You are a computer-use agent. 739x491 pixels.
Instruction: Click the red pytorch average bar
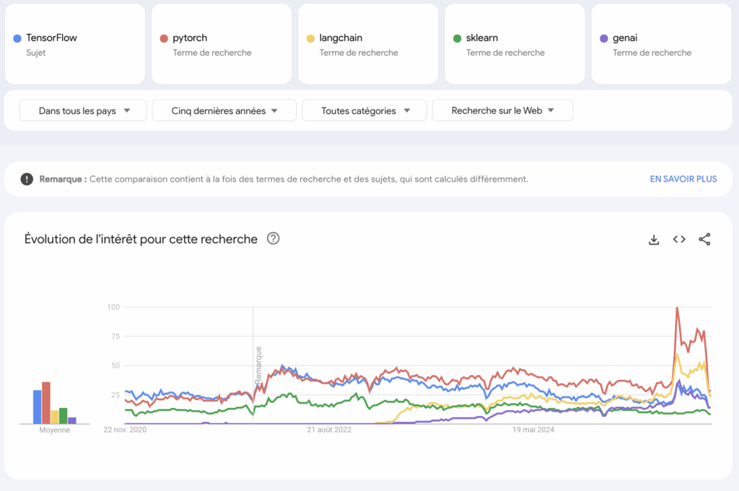click(46, 403)
